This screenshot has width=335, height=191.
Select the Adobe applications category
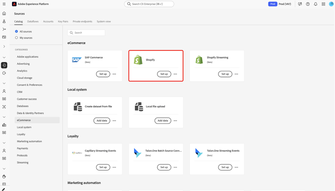click(28, 57)
